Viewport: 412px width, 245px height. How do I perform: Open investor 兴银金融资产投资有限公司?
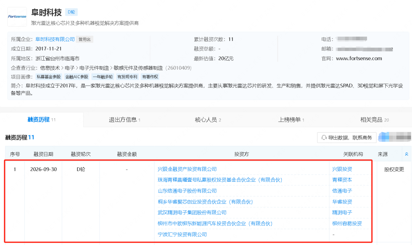click(x=187, y=169)
